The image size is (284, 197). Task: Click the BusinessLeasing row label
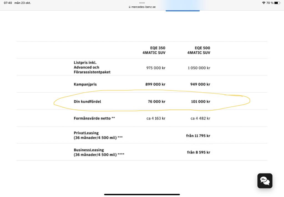(99, 152)
